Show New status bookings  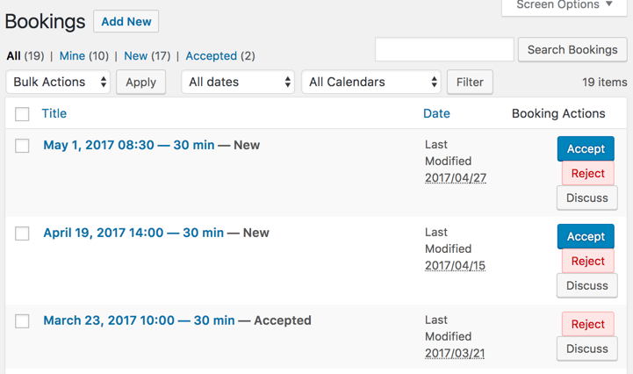tap(135, 56)
